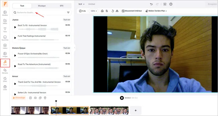
Task: Play the video preview
Action: 122,98
